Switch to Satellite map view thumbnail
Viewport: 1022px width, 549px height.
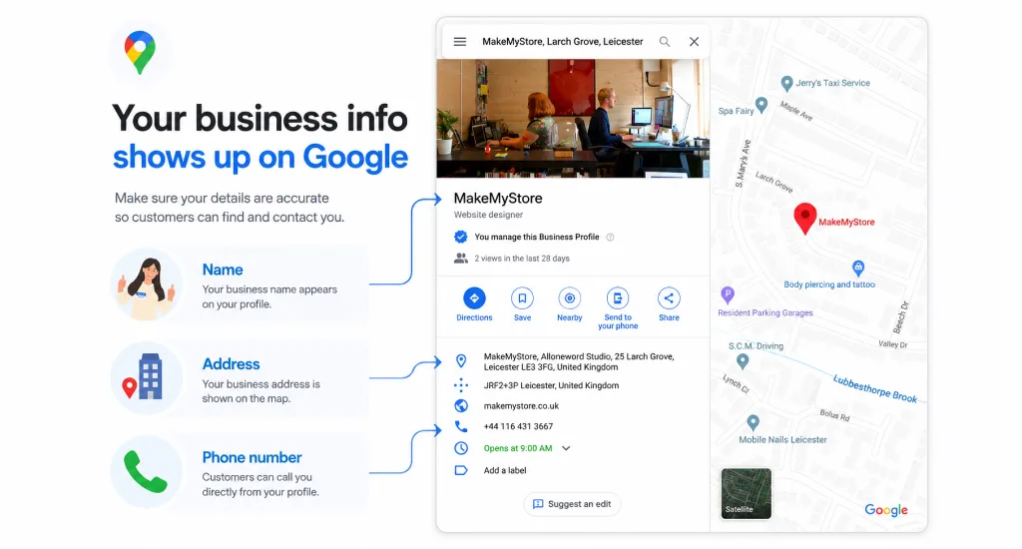(747, 493)
